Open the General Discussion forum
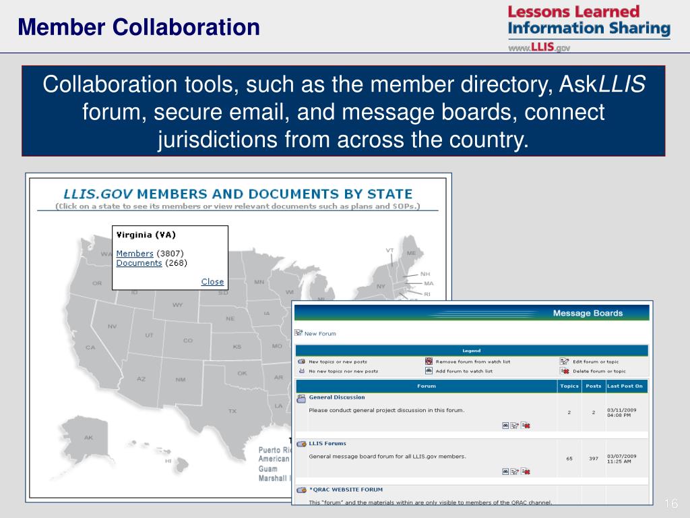The width and height of the screenshot is (690, 518). point(337,397)
